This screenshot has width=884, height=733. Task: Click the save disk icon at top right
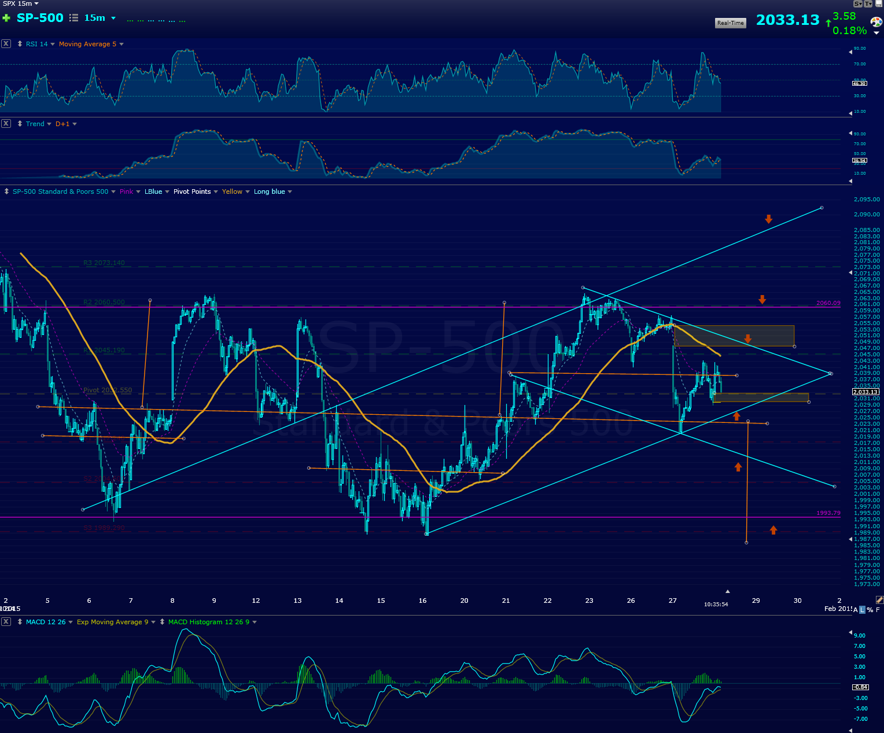coord(879,3)
